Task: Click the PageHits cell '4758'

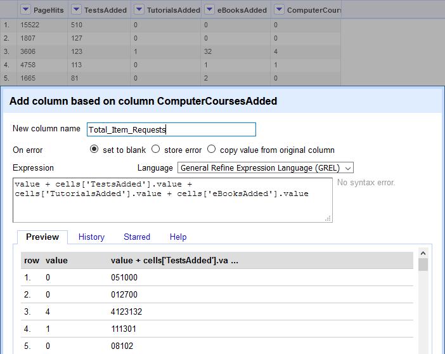Action: point(28,65)
